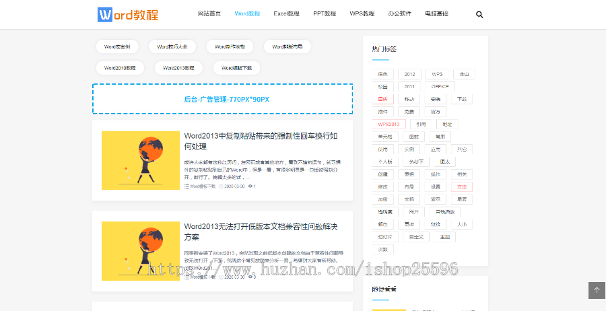Image resolution: width=606 pixels, height=311 pixels.
Task: Open the WPS教程 navigation item
Action: 362,13
